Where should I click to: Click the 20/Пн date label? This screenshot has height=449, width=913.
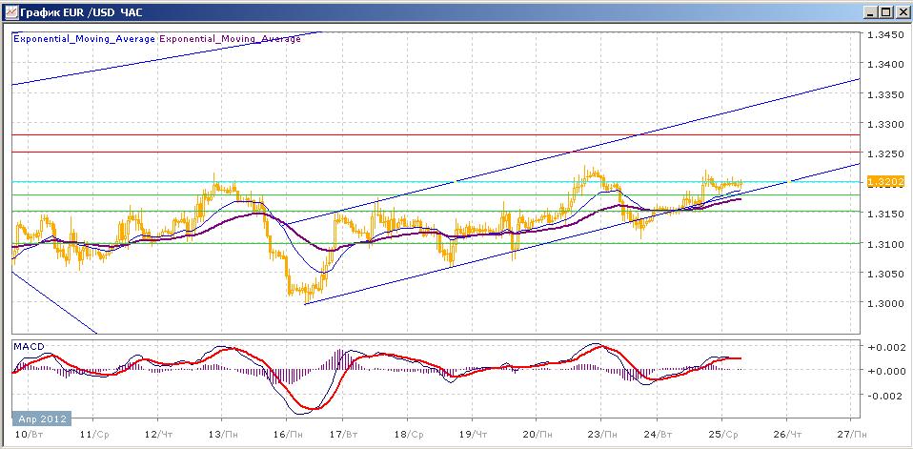537,435
